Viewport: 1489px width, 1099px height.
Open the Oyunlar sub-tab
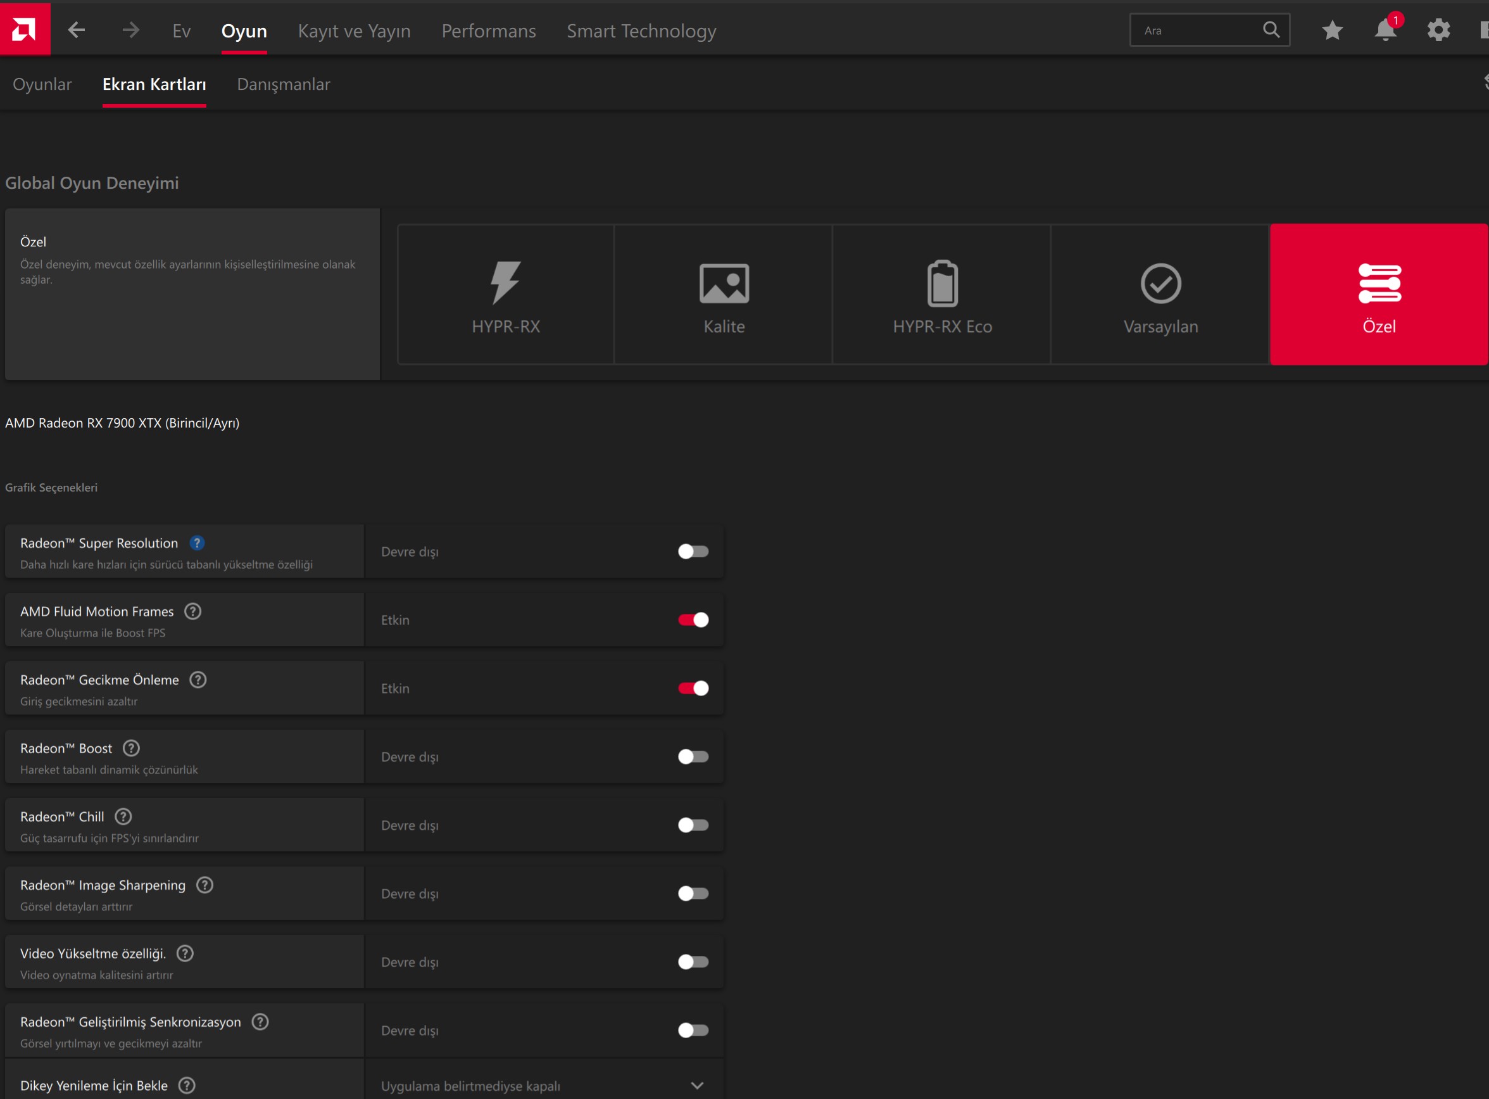[42, 84]
